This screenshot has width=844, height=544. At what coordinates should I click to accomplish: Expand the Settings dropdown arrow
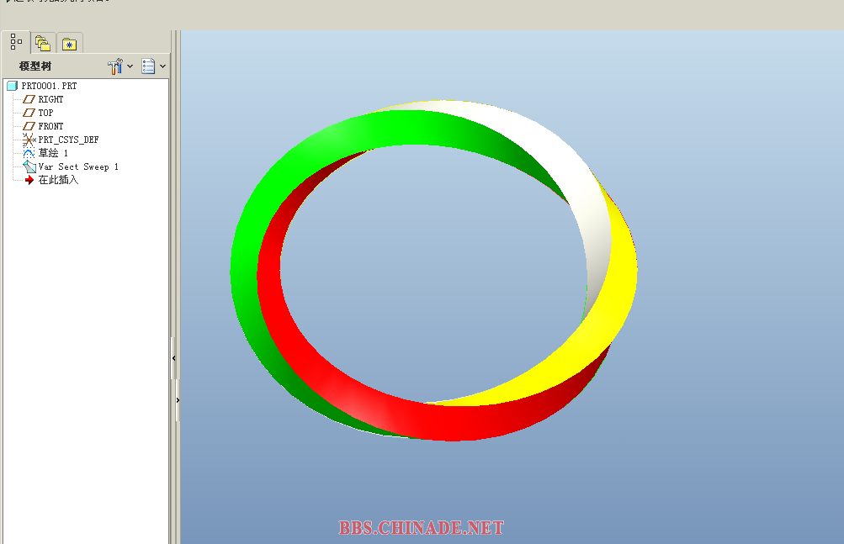coord(130,66)
